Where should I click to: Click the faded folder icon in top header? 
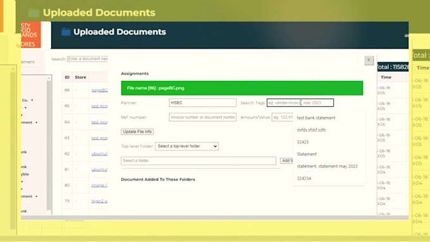point(34,13)
